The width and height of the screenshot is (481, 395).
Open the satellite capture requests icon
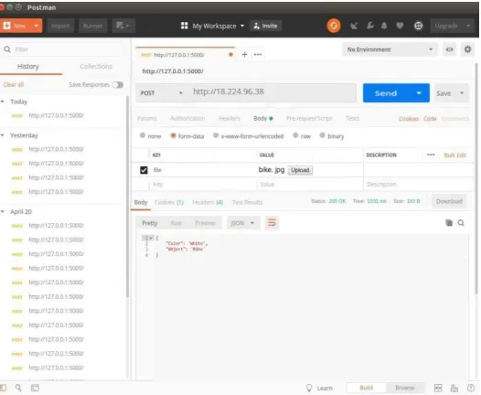click(354, 26)
